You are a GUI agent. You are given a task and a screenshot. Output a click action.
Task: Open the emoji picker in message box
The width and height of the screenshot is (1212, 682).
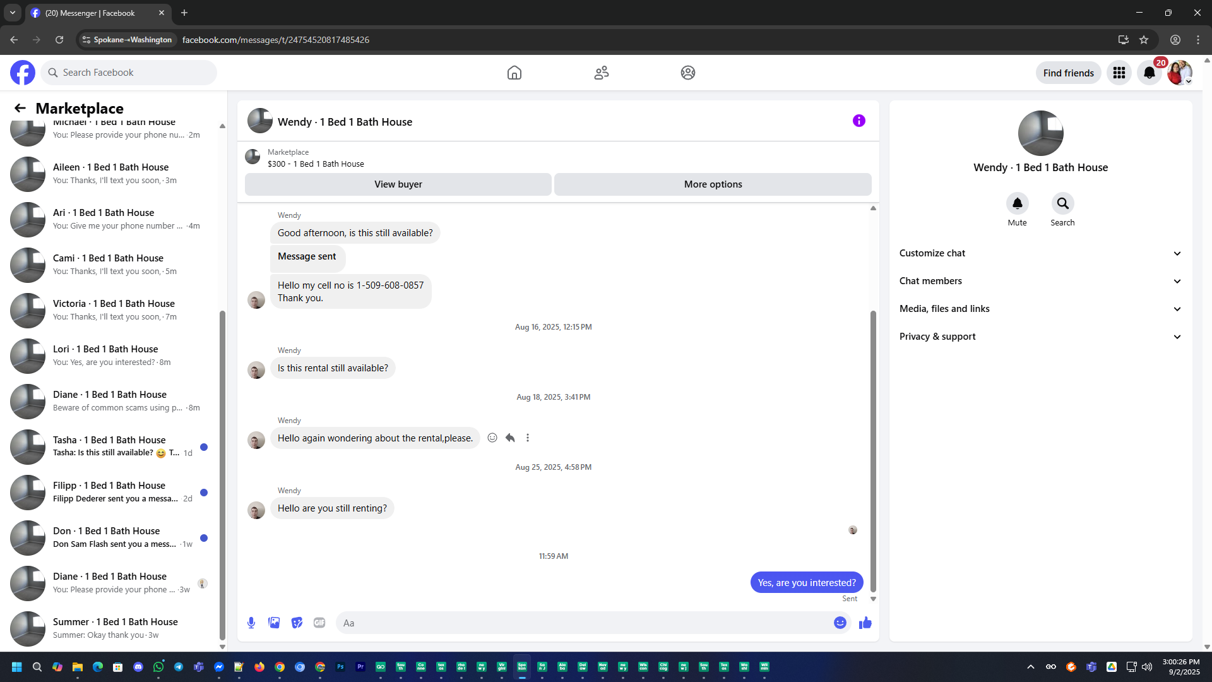click(840, 623)
